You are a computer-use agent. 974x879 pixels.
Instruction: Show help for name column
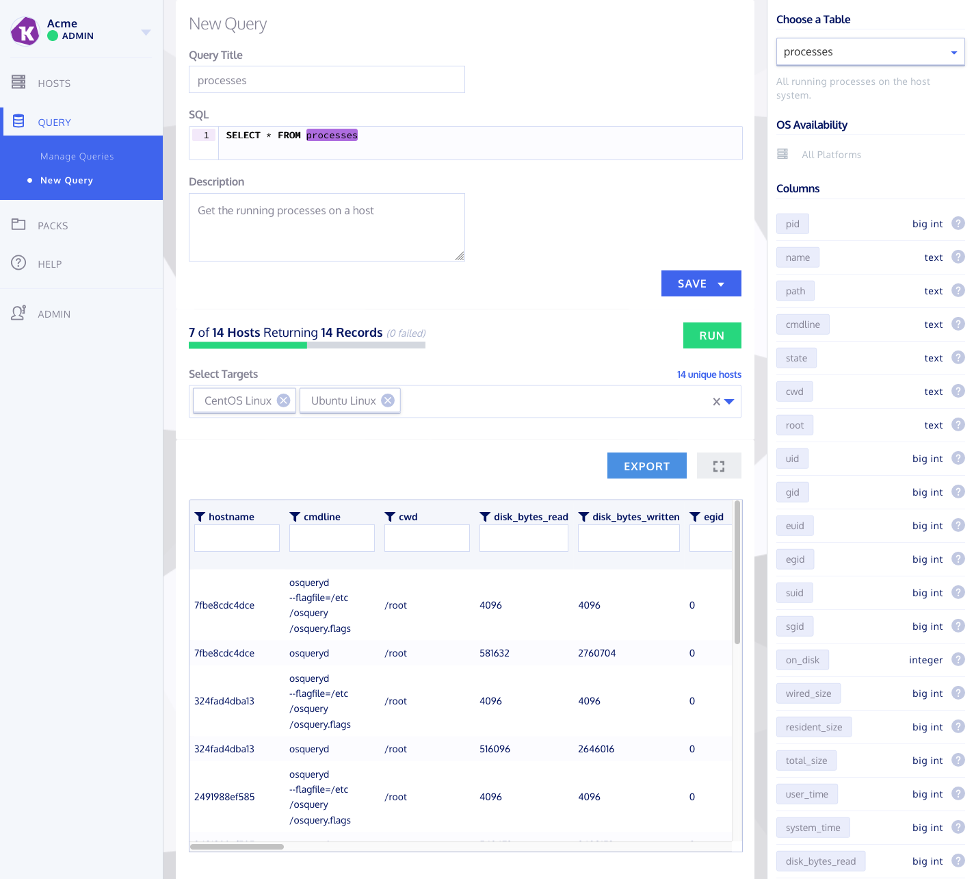tap(958, 257)
